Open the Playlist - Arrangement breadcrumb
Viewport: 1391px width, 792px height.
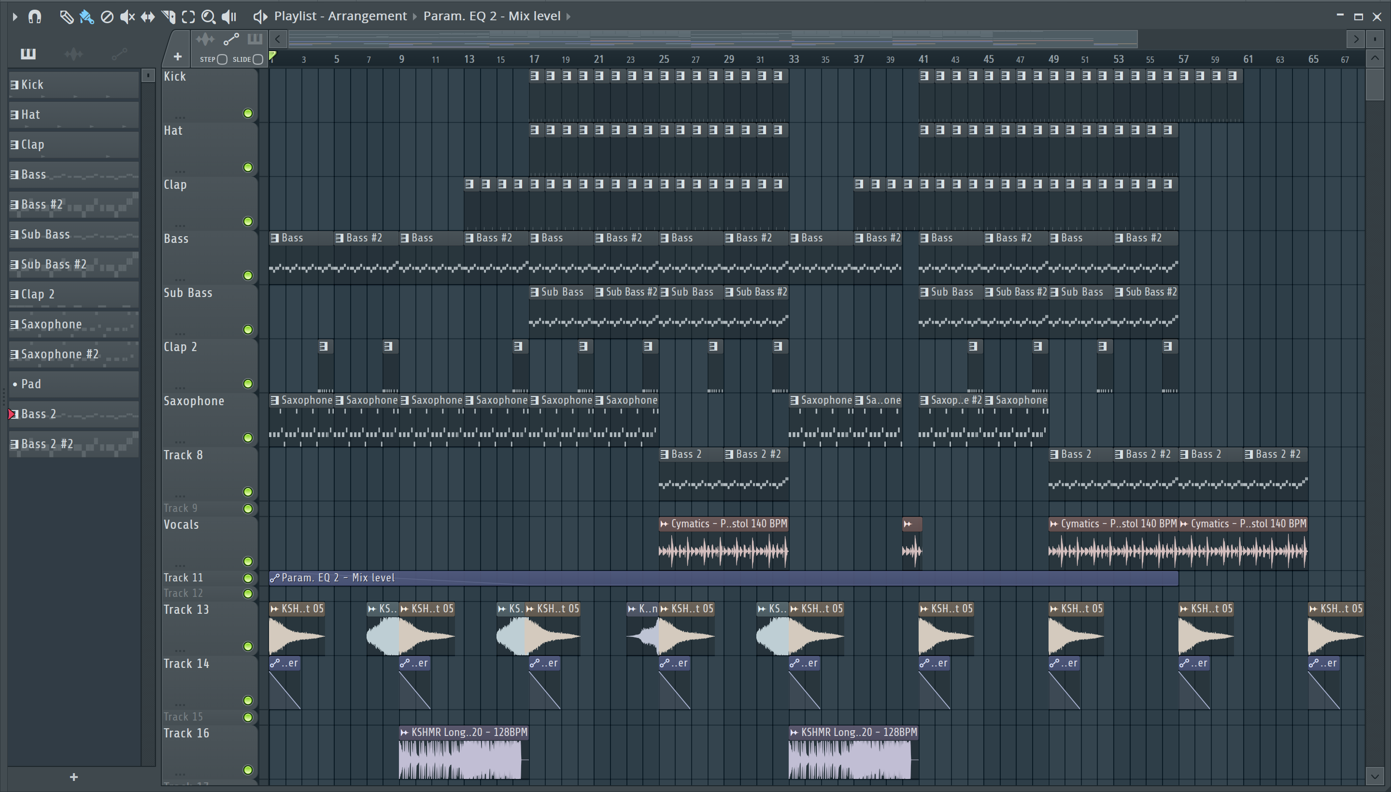[340, 16]
